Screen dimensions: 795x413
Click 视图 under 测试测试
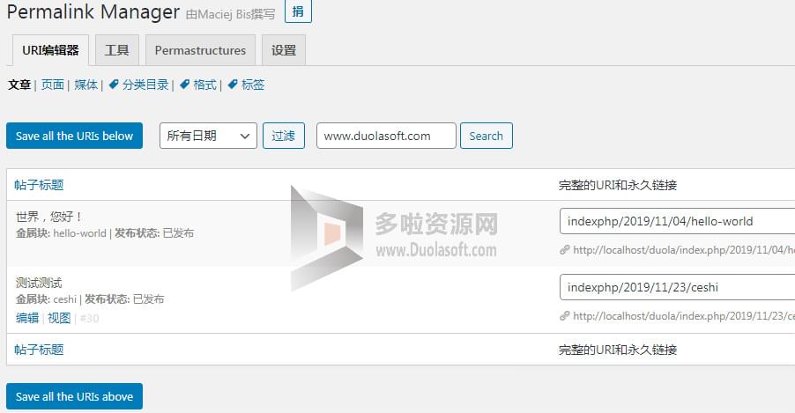click(59, 318)
